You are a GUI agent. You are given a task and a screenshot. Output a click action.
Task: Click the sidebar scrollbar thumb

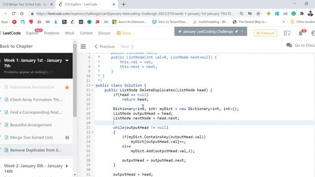click(75, 80)
